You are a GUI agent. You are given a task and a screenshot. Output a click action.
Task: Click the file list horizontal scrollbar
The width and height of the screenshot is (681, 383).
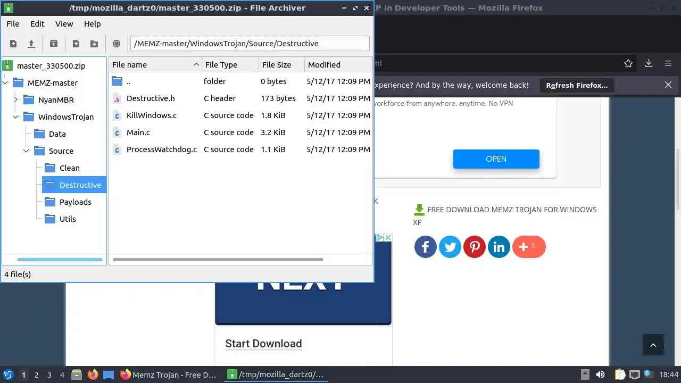pyautogui.click(x=218, y=260)
